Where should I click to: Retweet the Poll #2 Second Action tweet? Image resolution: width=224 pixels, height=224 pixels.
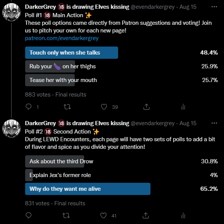point(66,215)
